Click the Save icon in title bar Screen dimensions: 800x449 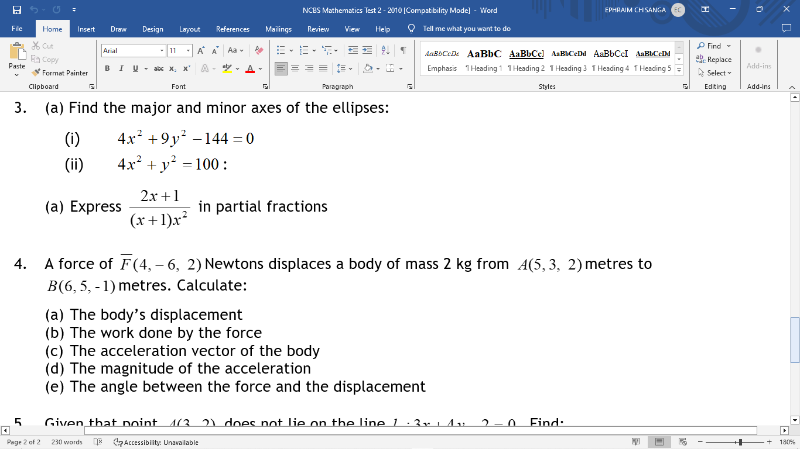pyautogui.click(x=17, y=10)
